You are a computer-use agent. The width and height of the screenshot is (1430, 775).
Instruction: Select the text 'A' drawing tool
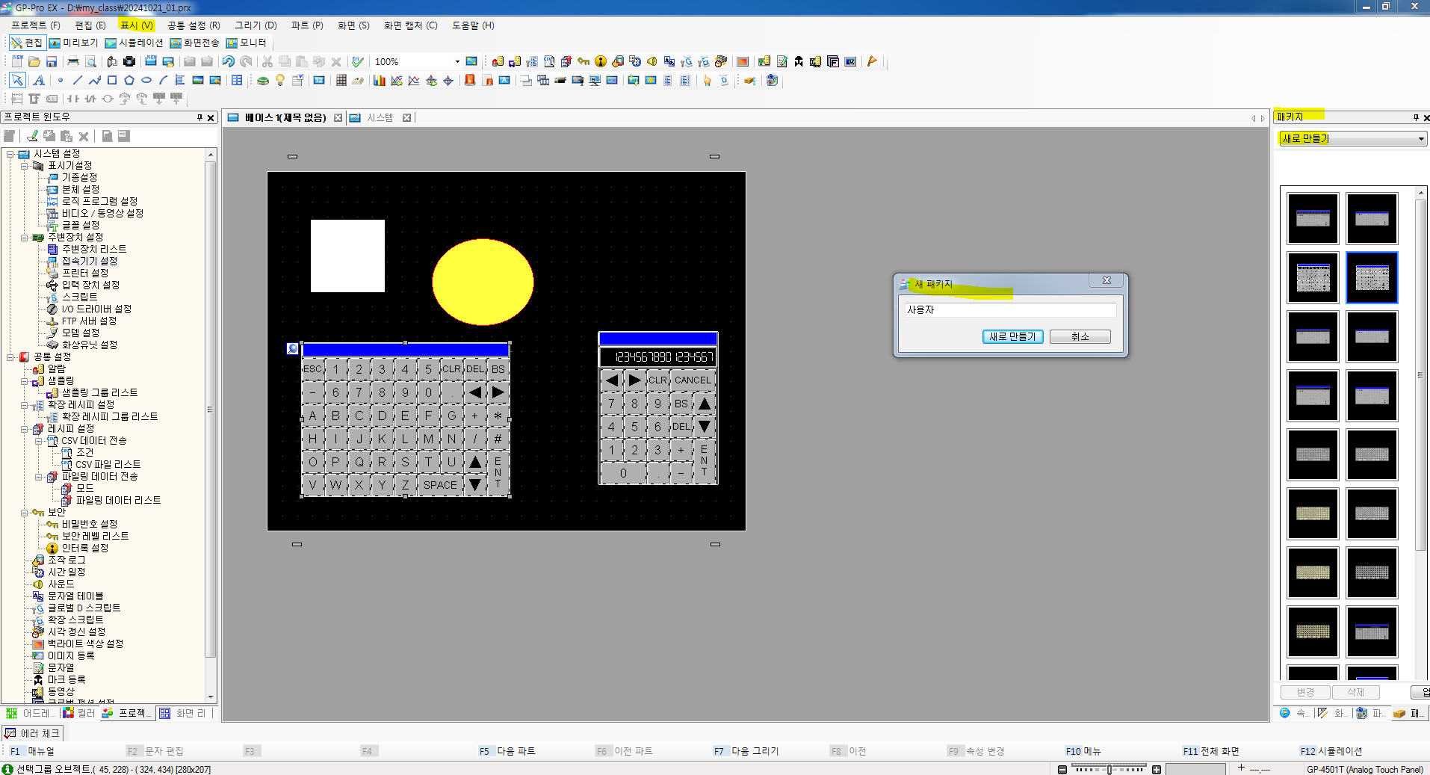click(39, 80)
